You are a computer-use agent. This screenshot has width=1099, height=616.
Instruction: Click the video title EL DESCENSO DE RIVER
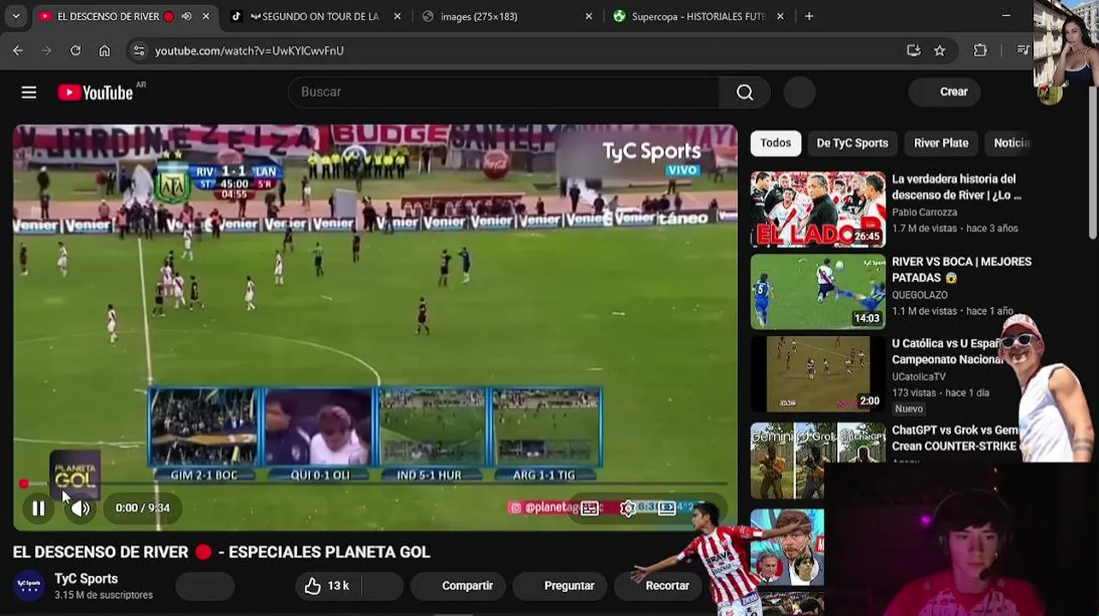(221, 552)
